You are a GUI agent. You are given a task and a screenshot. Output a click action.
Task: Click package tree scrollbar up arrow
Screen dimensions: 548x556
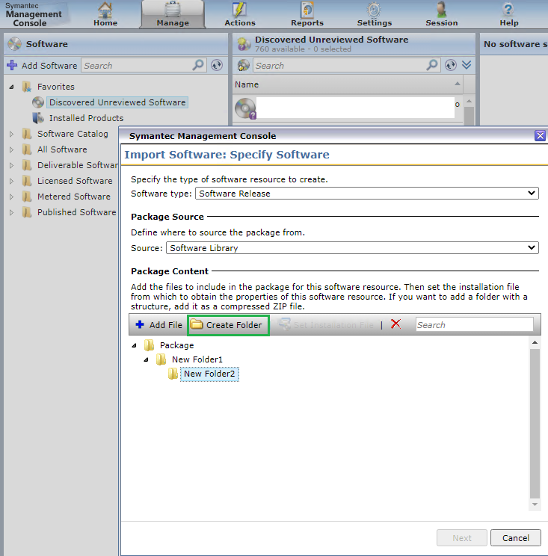click(535, 342)
